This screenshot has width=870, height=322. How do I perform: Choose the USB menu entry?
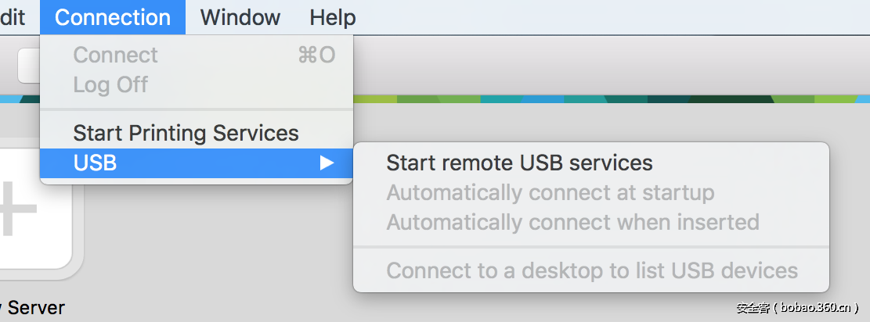click(96, 163)
